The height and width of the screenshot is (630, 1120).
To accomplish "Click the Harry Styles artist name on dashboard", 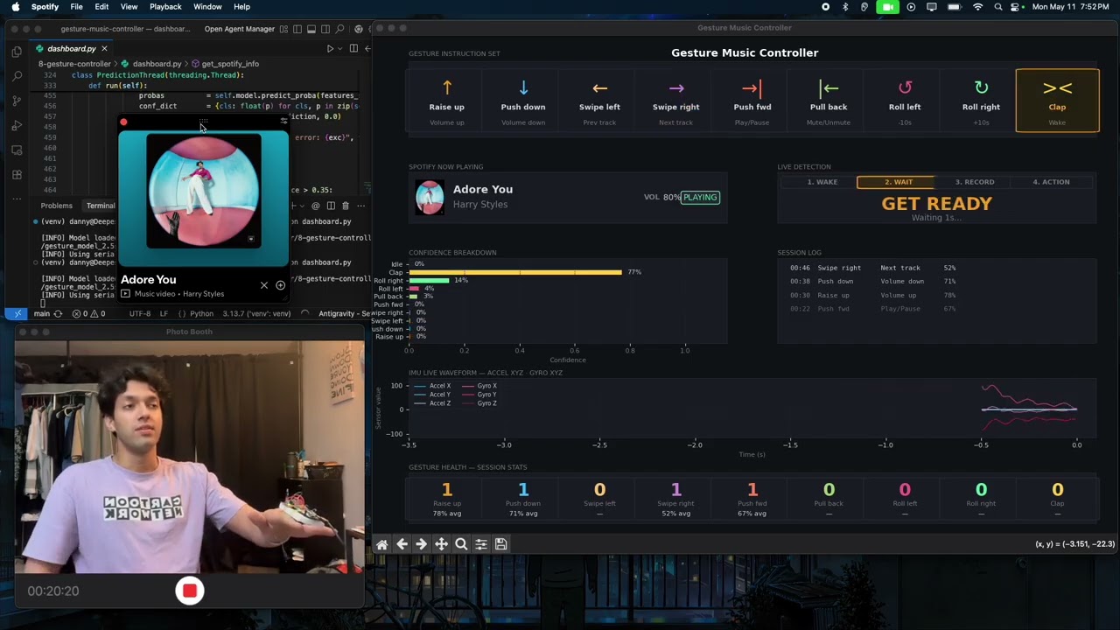I will click(480, 205).
